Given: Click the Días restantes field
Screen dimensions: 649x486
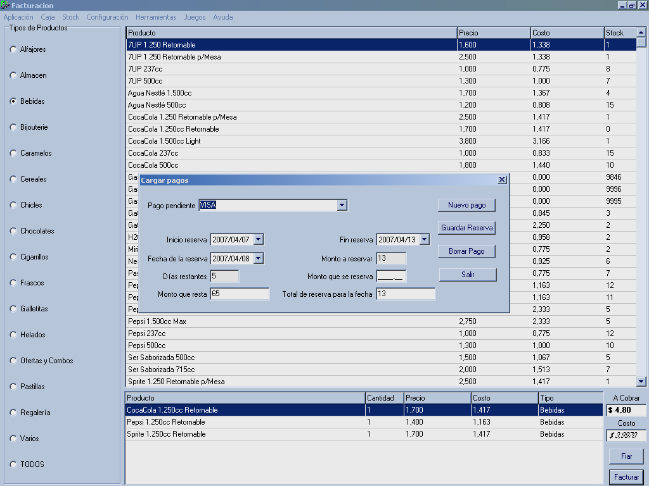Looking at the screenshot, I should (x=225, y=276).
